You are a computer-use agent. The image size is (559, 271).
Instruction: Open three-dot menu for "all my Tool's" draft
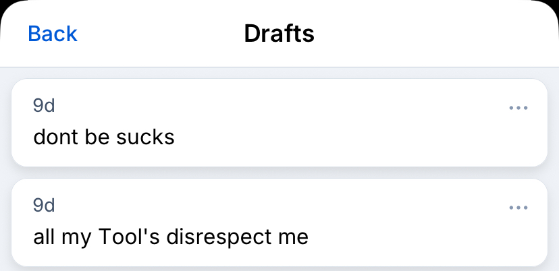pyautogui.click(x=518, y=208)
